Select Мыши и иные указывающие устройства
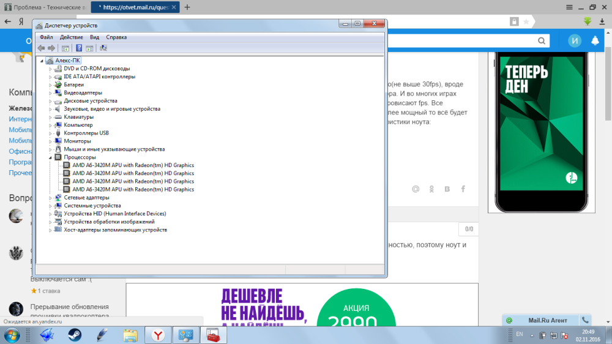Viewport: 612px width, 344px height. pos(114,149)
